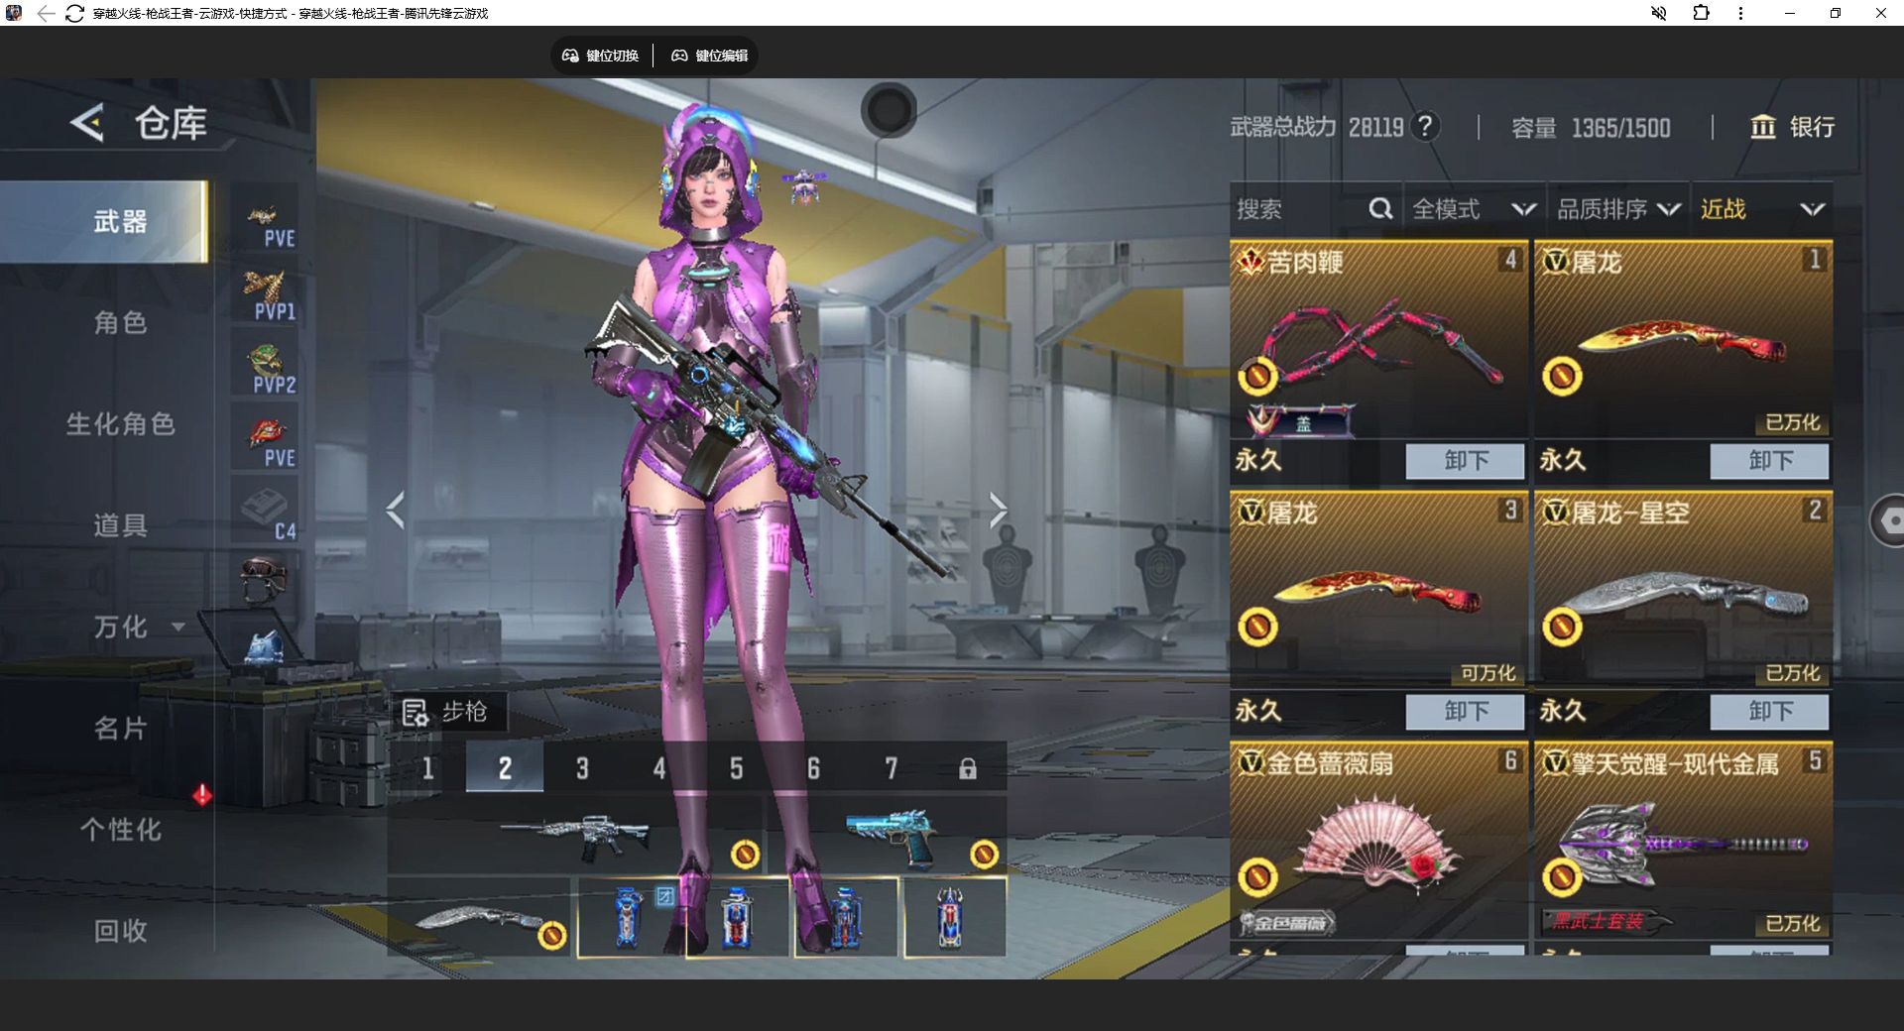Go back using the 仓库 back arrow
Image resolution: width=1904 pixels, height=1031 pixels.
click(x=87, y=123)
